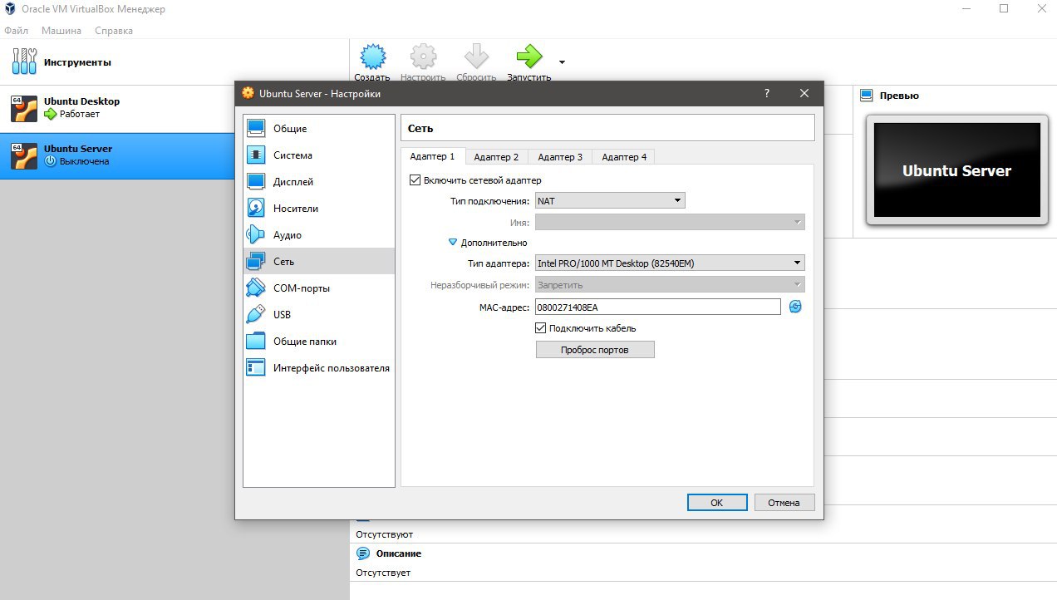Confirm settings with OK button
Viewport: 1057px width, 600px height.
point(716,503)
